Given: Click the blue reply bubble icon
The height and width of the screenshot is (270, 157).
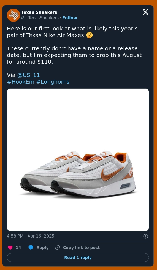Looking at the screenshot, I should (x=31, y=248).
